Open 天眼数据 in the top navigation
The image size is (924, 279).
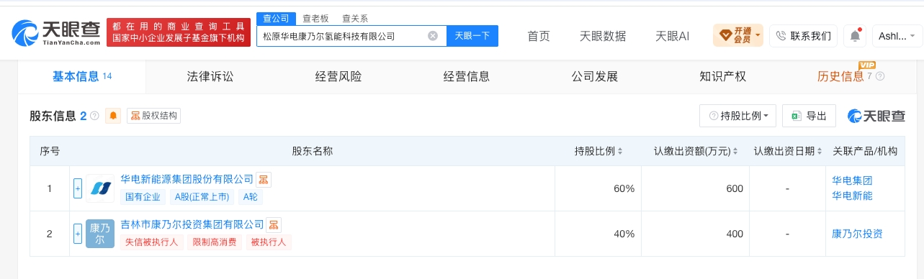(603, 35)
